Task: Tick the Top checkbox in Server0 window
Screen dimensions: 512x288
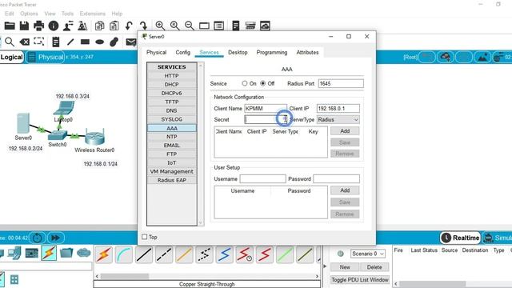Action: click(x=145, y=237)
